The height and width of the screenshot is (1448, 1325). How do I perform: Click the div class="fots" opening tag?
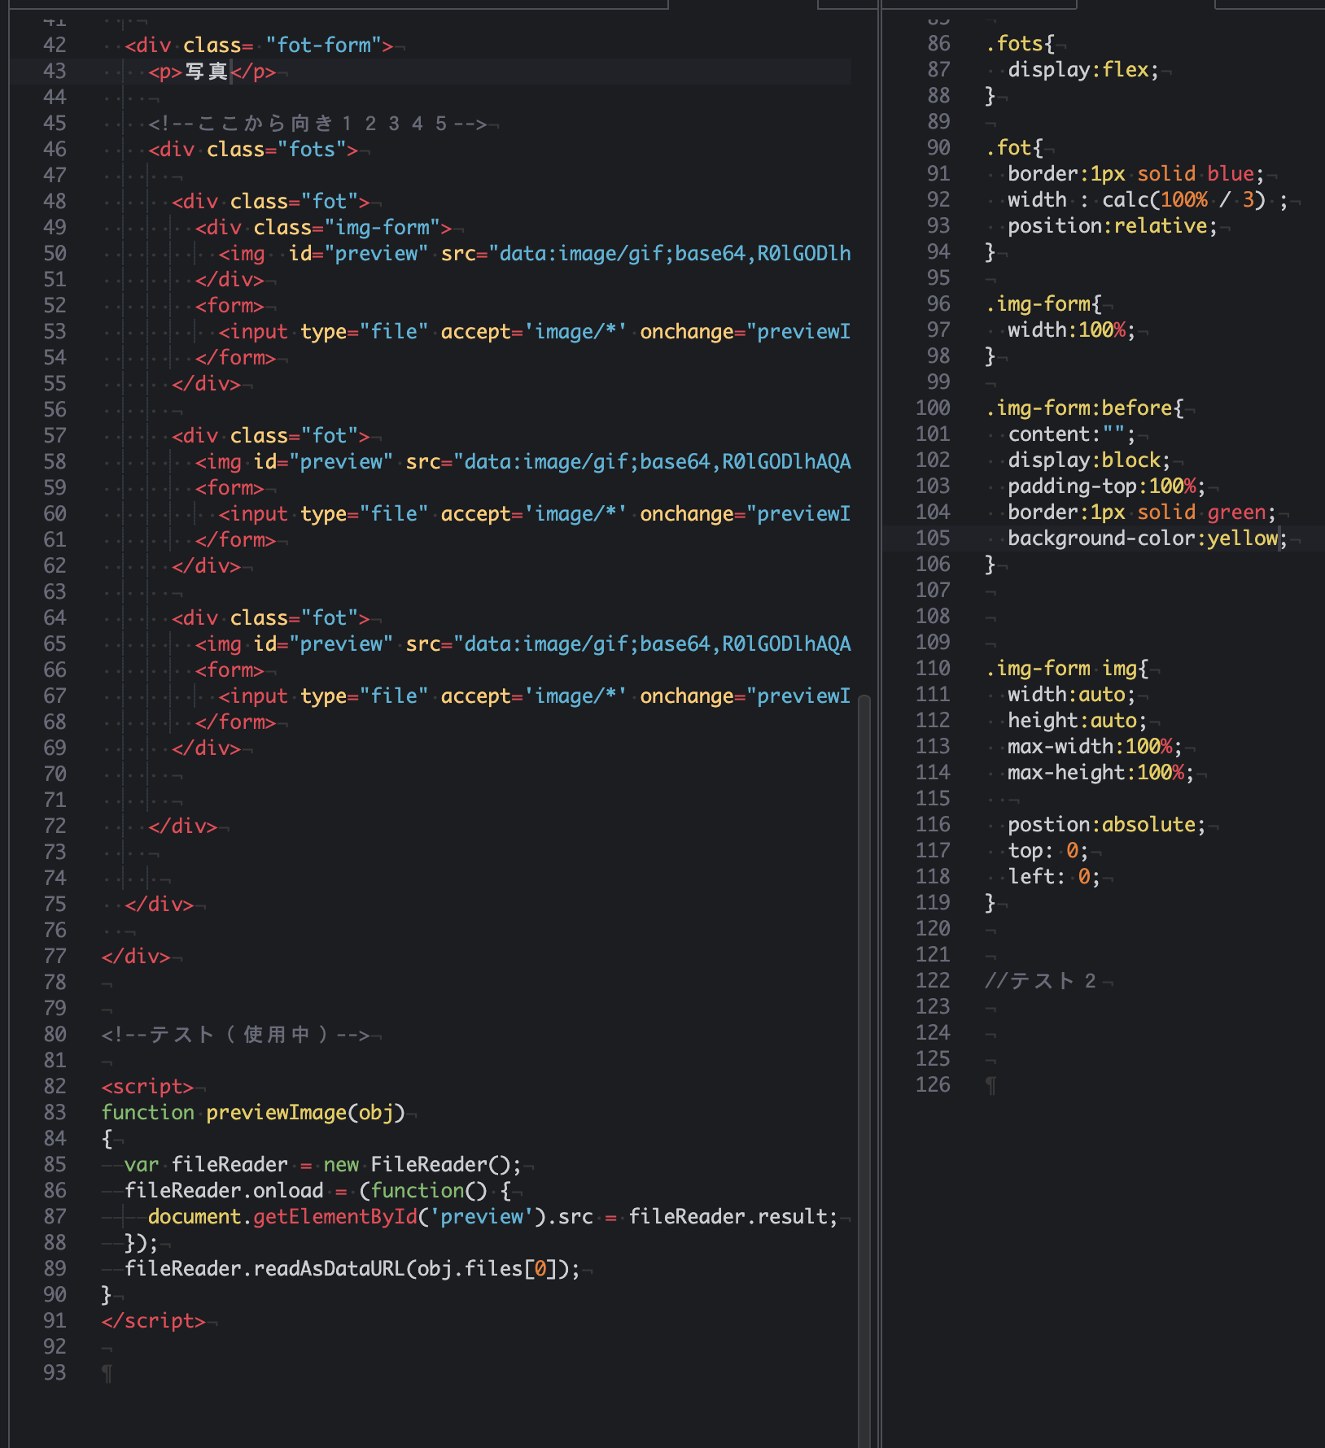point(253,150)
